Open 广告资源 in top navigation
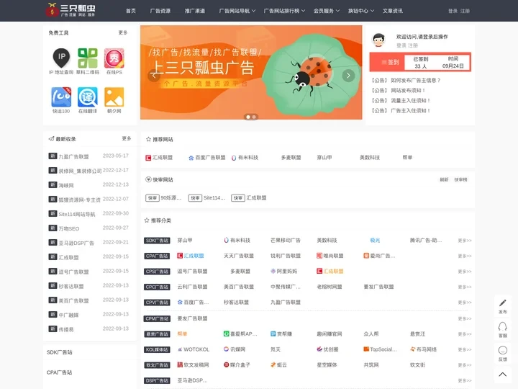Screen dimensions: 518x389 pyautogui.click(x=160, y=11)
